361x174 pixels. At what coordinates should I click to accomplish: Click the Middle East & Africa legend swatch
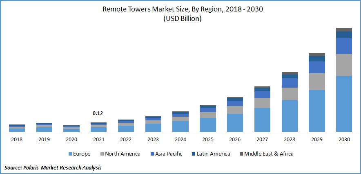click(241, 154)
